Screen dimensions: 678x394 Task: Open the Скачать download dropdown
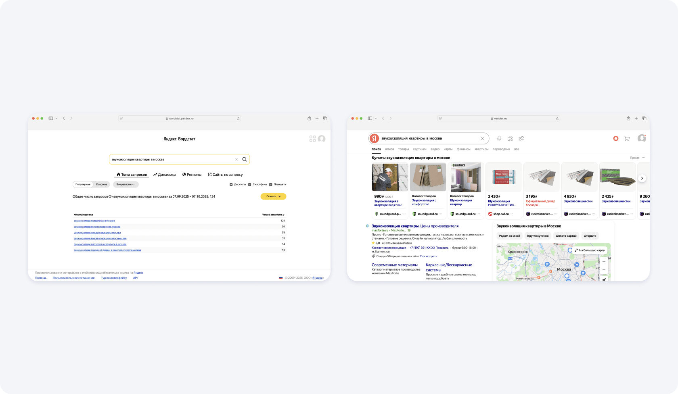pyautogui.click(x=273, y=196)
